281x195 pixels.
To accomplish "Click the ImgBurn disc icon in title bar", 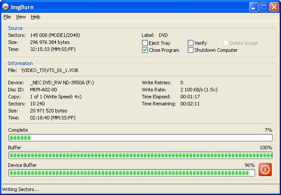I will click(6, 7).
